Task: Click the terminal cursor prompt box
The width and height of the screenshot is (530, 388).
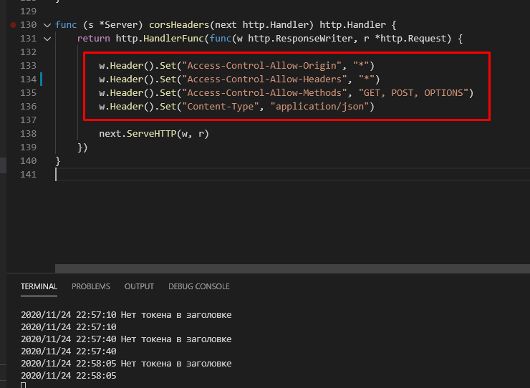Action: point(24,385)
